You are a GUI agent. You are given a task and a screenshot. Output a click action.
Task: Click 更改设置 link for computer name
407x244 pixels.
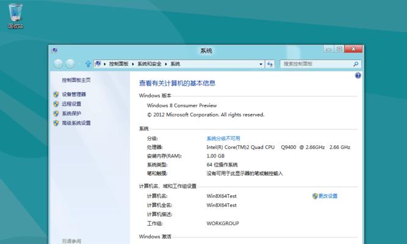328,196
